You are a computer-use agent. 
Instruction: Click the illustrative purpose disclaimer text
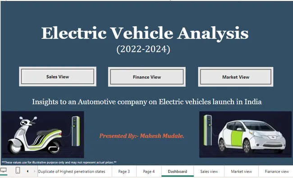(59, 162)
